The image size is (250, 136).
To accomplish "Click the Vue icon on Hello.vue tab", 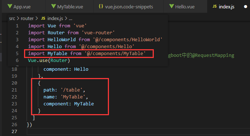I will 172,6.
